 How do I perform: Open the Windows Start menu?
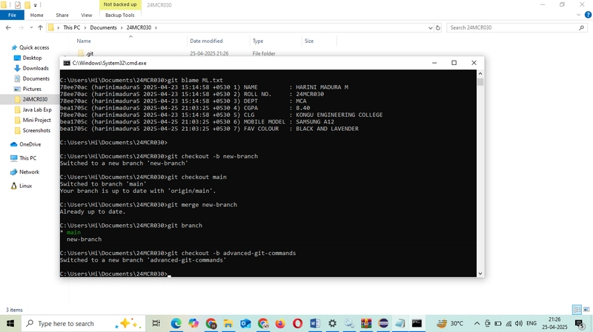point(10,323)
